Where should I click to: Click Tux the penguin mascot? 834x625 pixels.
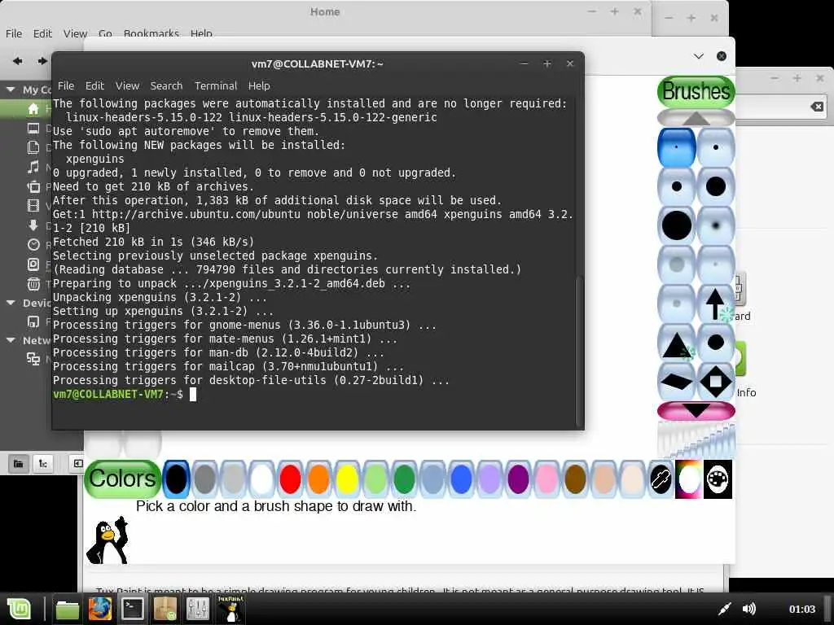tap(108, 540)
